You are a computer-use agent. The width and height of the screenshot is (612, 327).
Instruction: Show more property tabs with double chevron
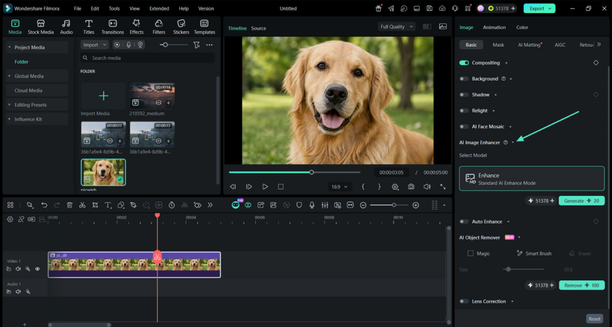[x=599, y=44]
